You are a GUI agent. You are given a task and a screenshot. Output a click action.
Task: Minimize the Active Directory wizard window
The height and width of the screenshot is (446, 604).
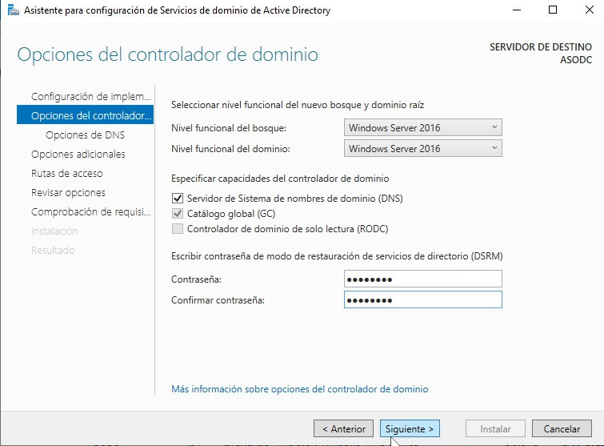click(x=516, y=10)
